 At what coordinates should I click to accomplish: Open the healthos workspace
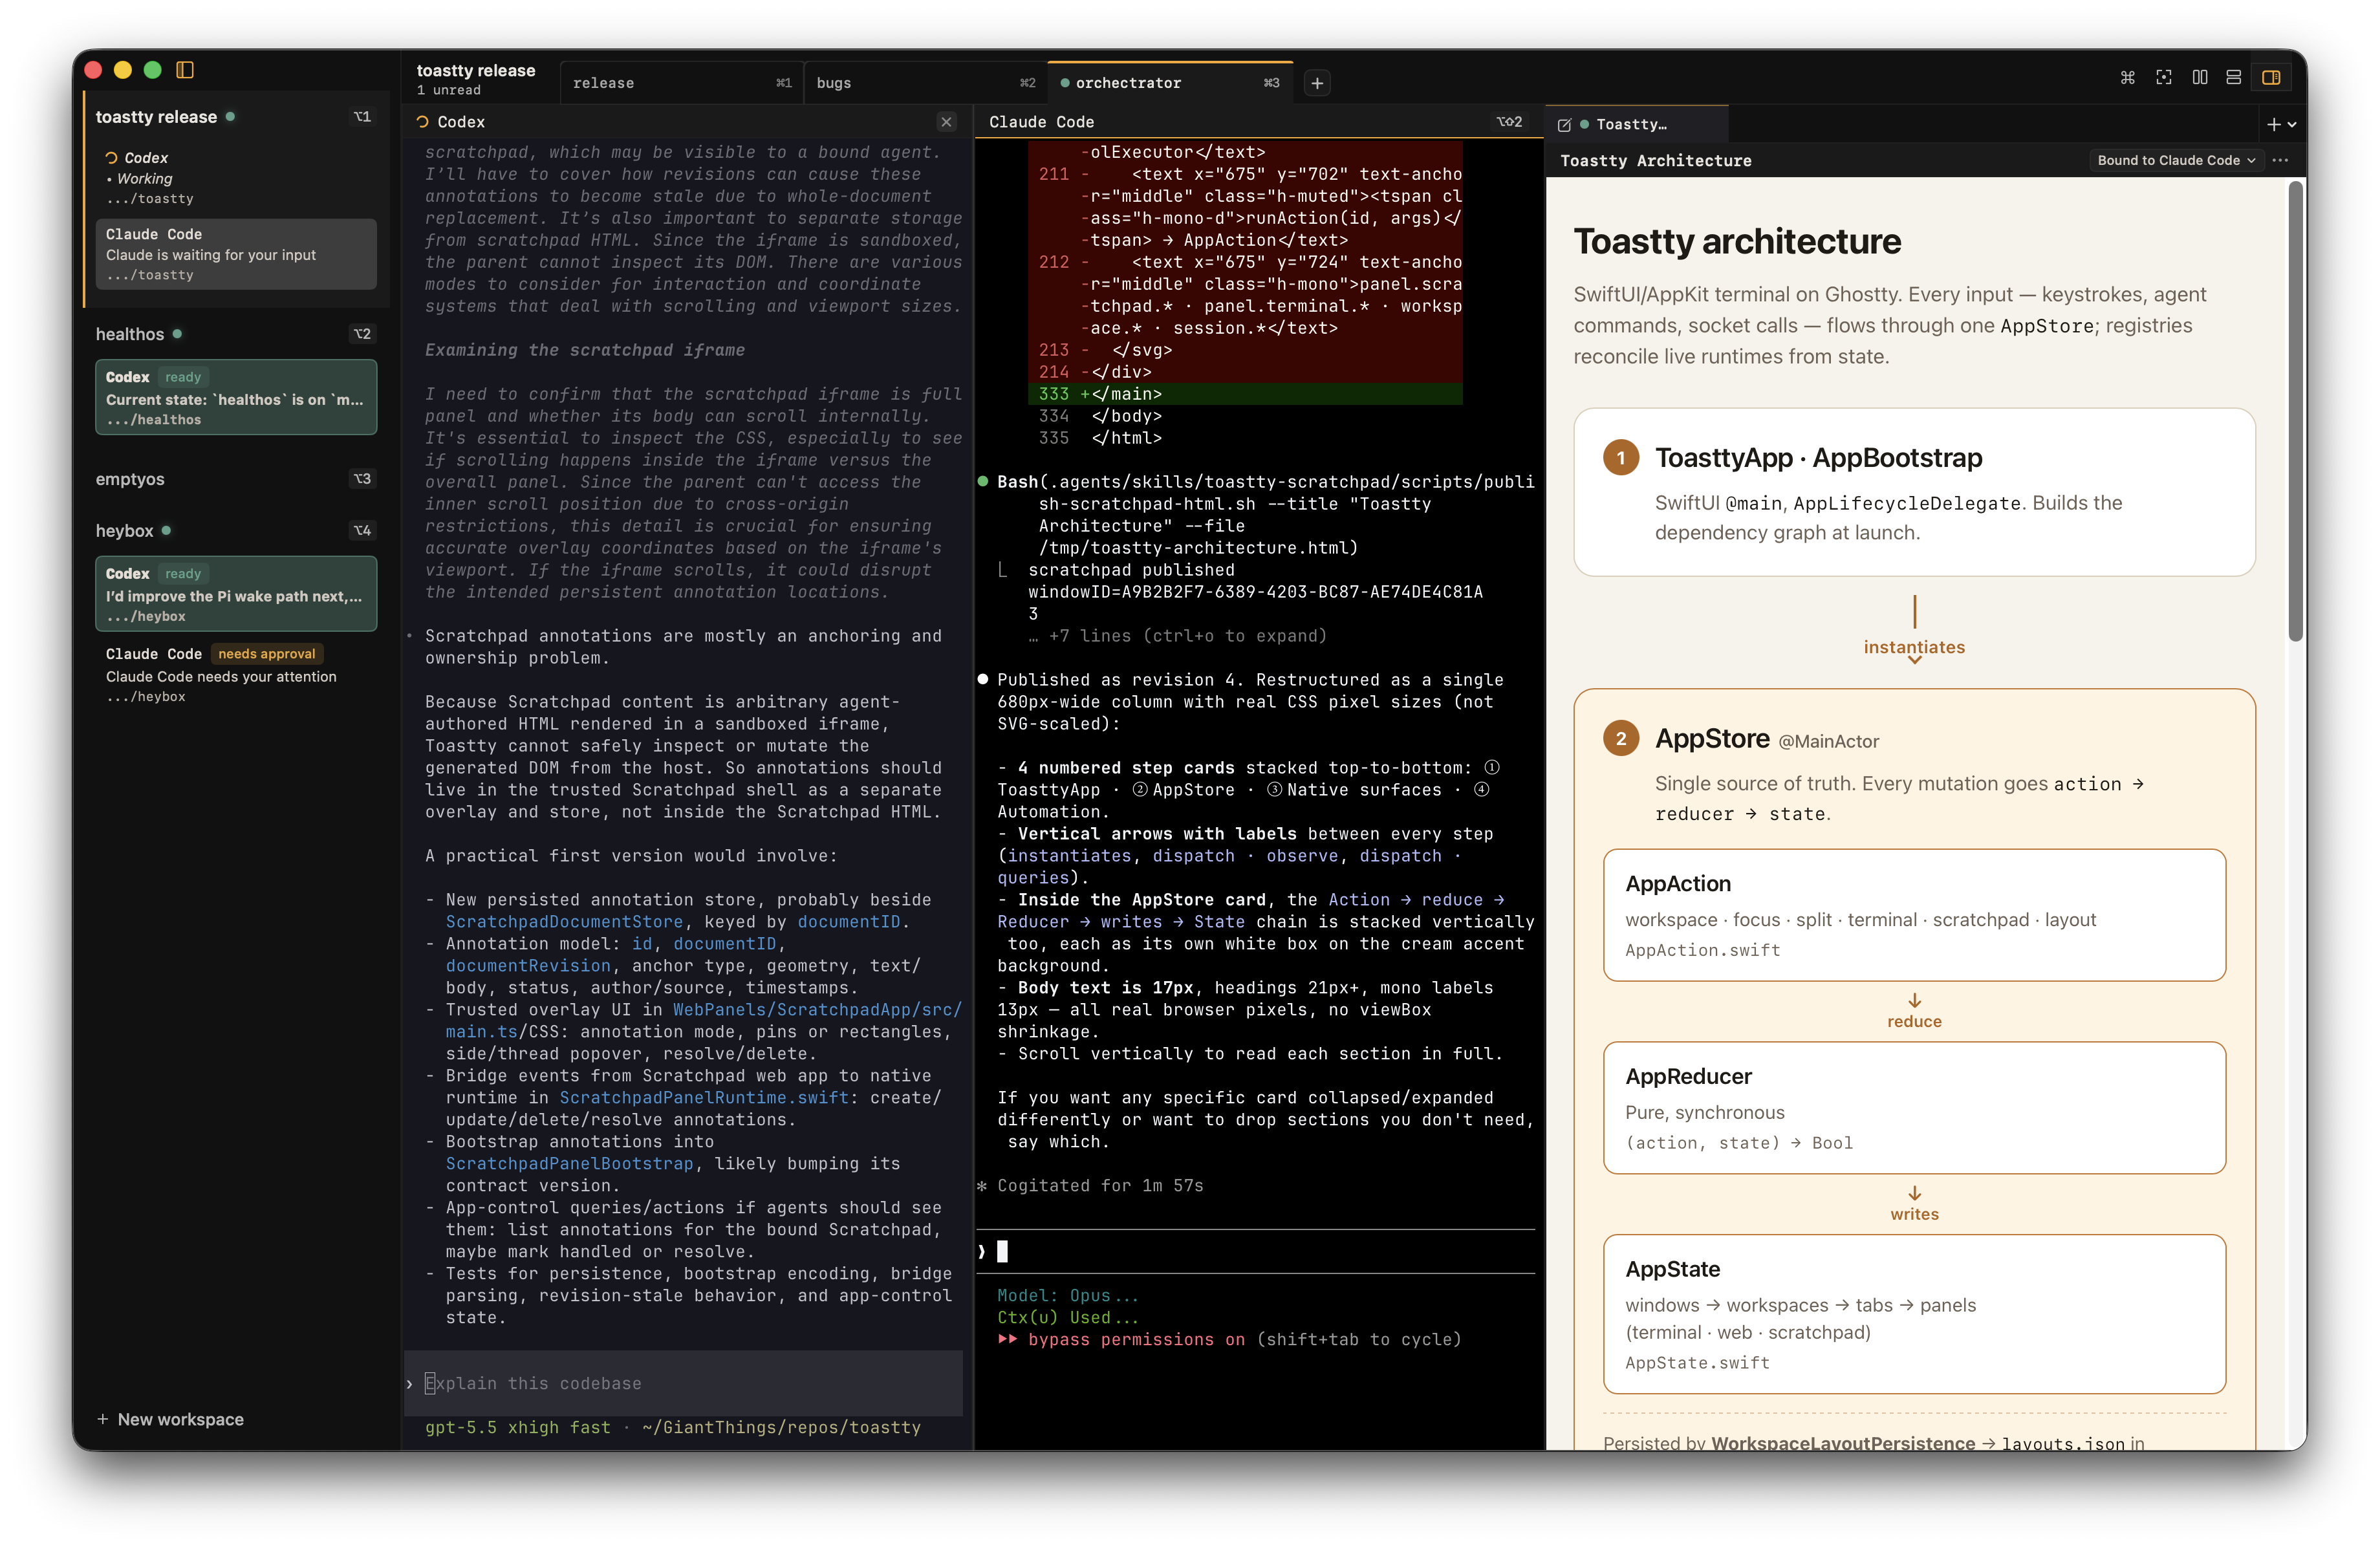click(x=130, y=334)
